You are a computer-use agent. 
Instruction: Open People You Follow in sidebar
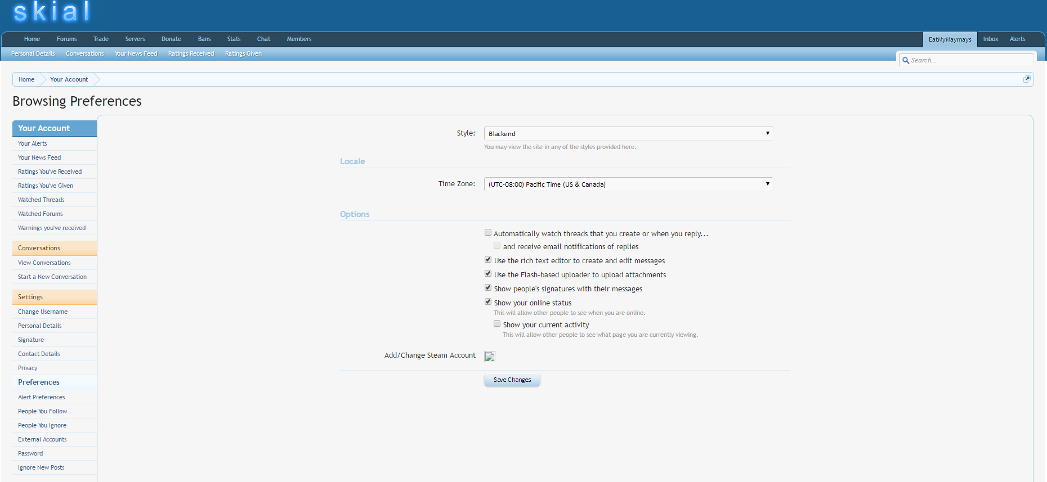(55, 411)
